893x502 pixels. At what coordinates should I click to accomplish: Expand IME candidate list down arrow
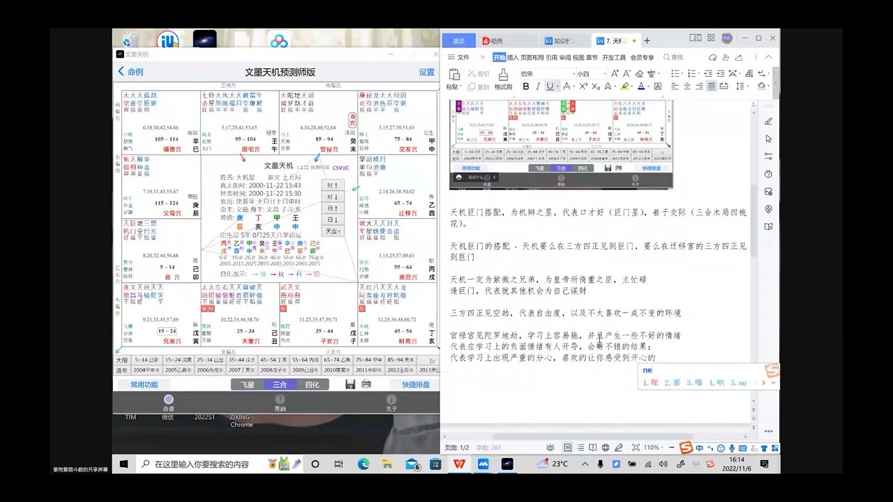[773, 382]
